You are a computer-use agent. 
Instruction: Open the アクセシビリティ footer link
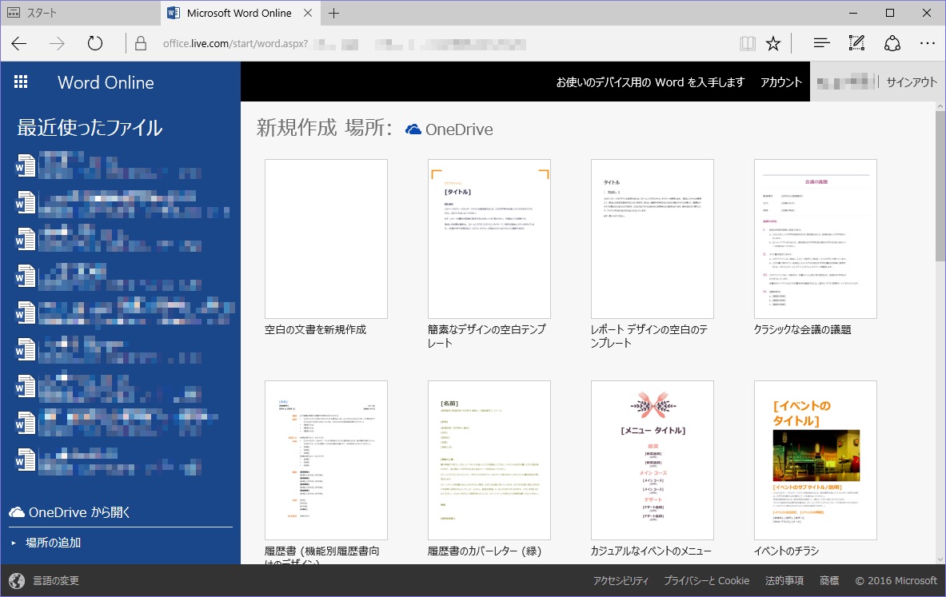621,581
